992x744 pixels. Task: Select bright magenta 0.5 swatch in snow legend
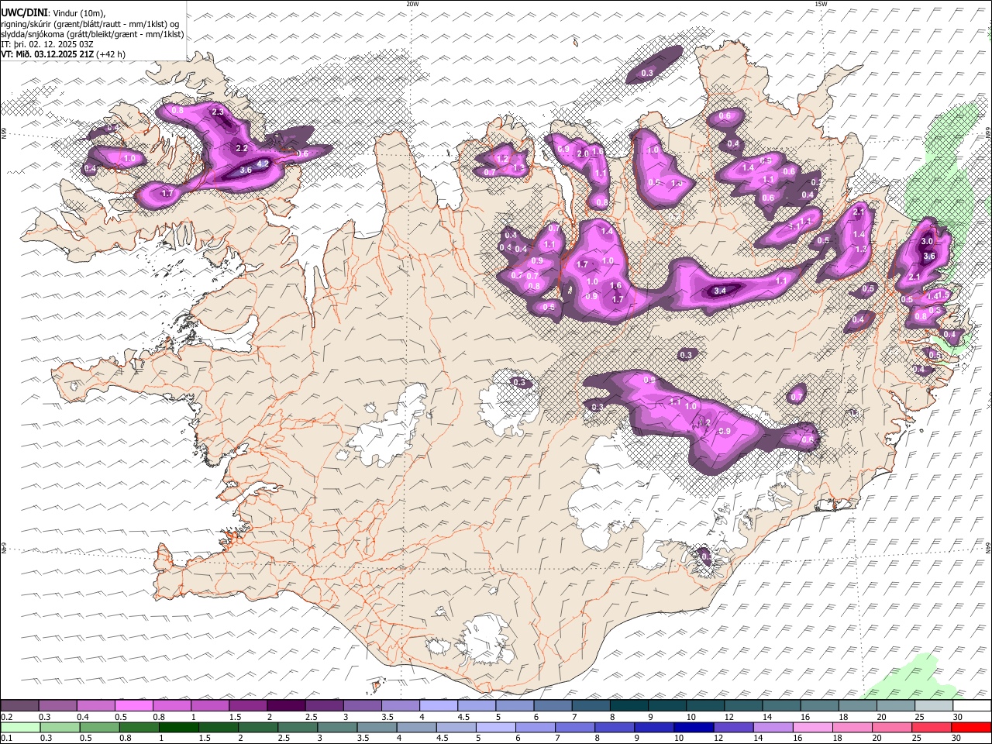(133, 706)
